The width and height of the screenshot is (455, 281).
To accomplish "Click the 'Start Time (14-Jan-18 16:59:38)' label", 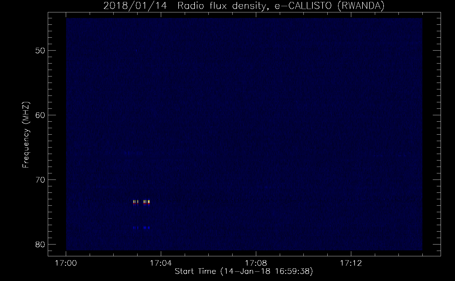I will tap(244, 271).
